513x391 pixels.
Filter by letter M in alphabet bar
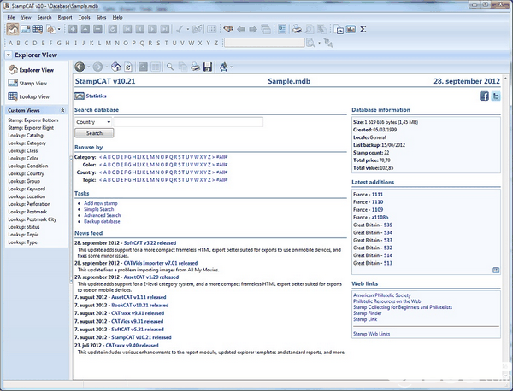[109, 43]
